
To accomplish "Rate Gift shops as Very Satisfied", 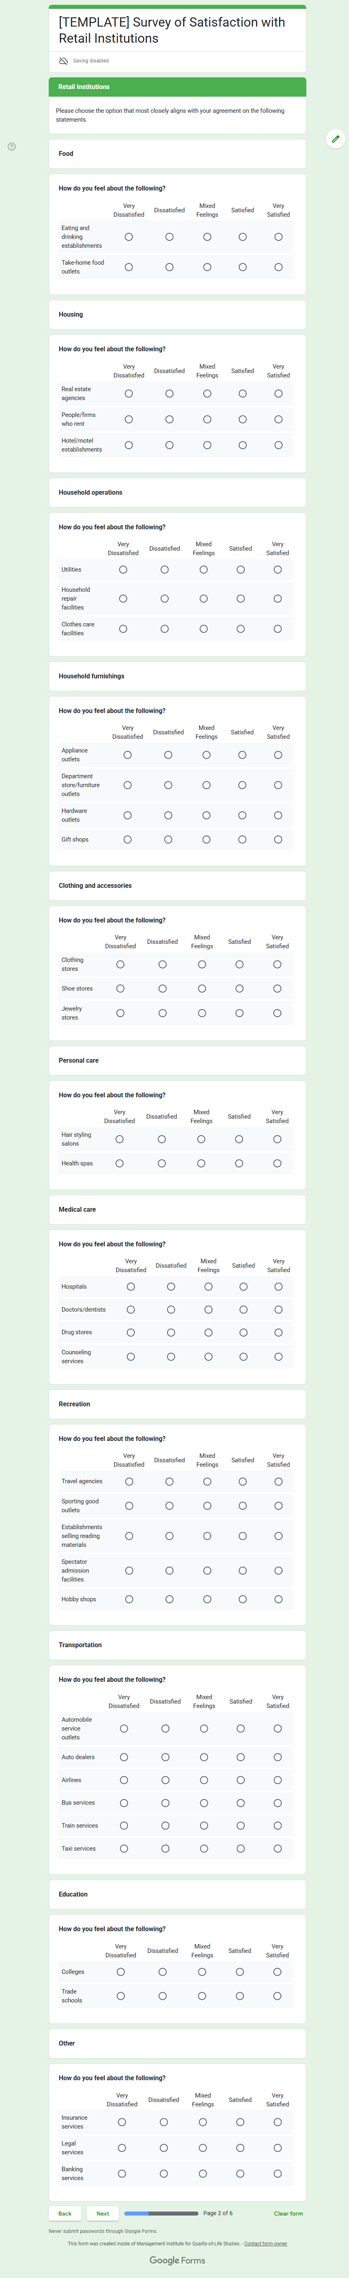I will (278, 839).
